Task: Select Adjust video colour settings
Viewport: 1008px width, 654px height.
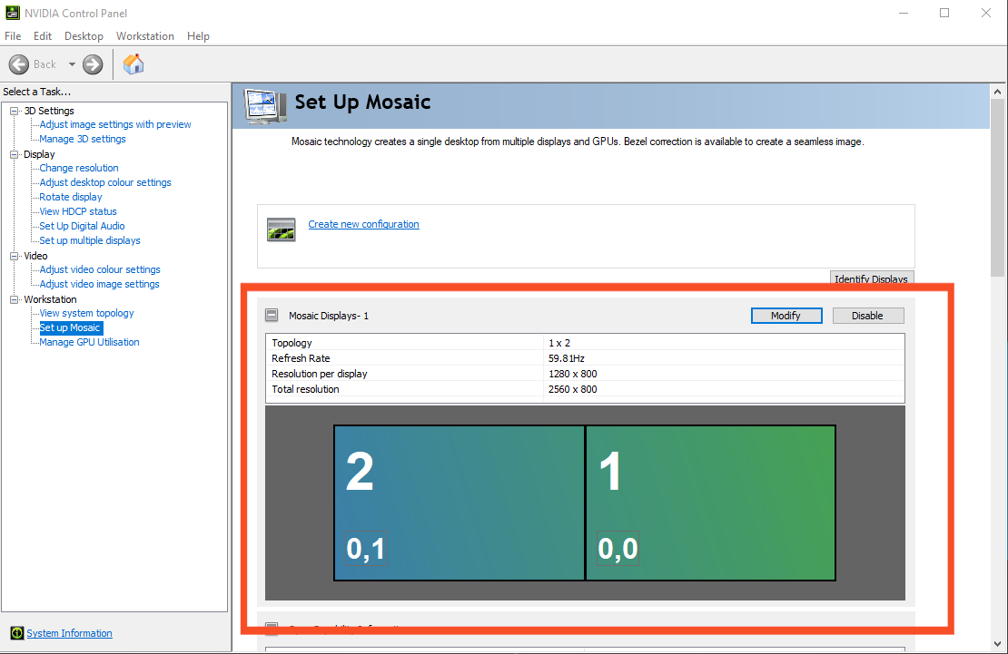Action: [x=100, y=269]
